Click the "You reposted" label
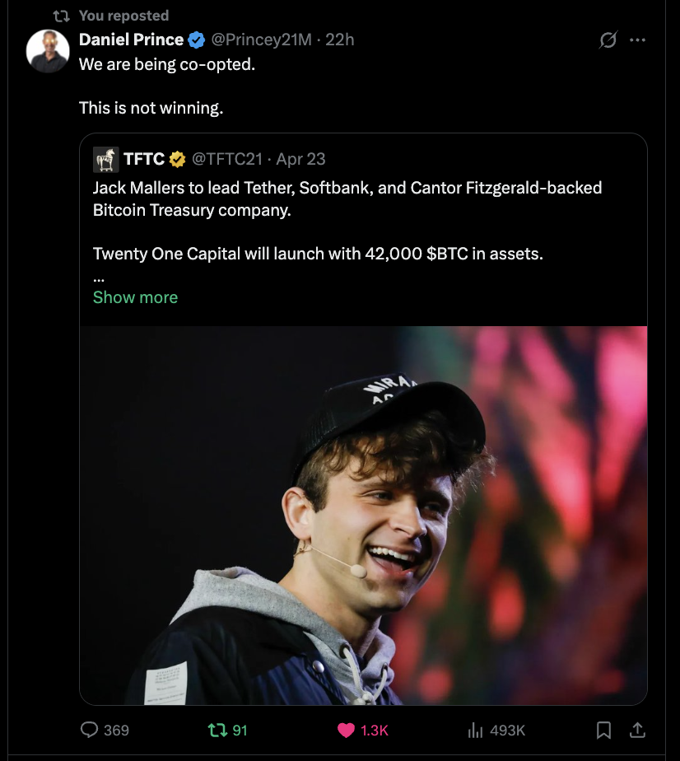Viewport: 680px width, 761px height. (x=123, y=16)
